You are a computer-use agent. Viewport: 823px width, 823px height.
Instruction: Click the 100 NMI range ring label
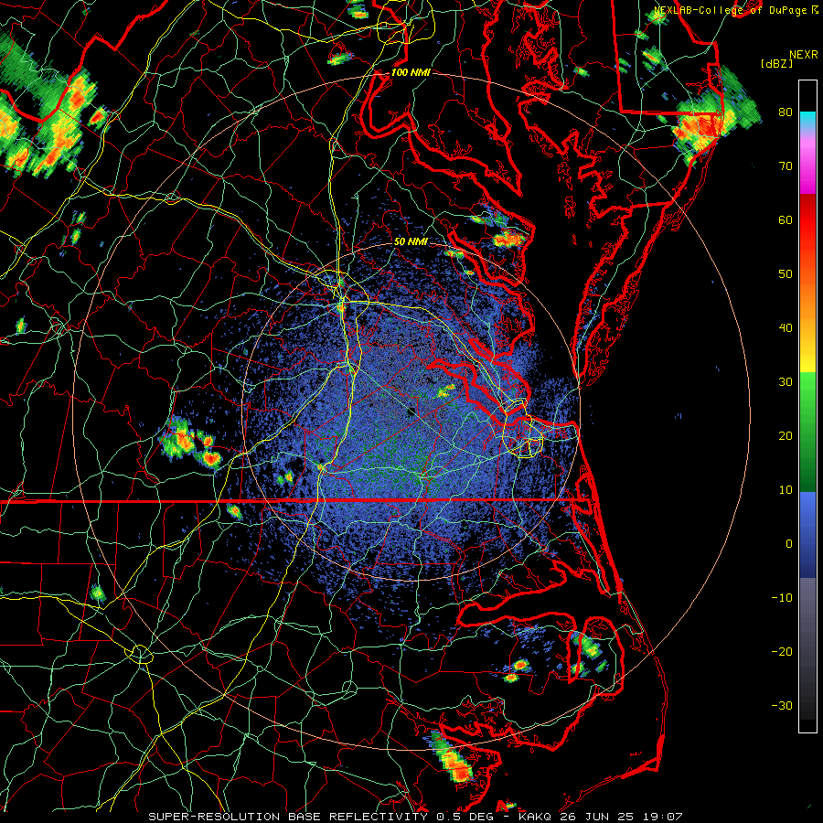pyautogui.click(x=411, y=72)
